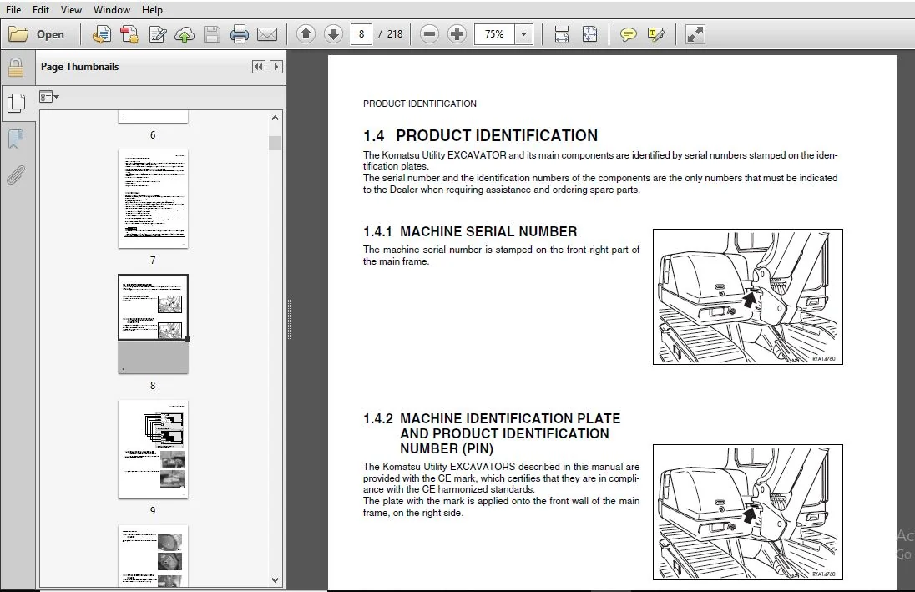Expand the thumbnails panel arrow button
Viewport: 915px width, 592px height.
pyautogui.click(x=276, y=67)
